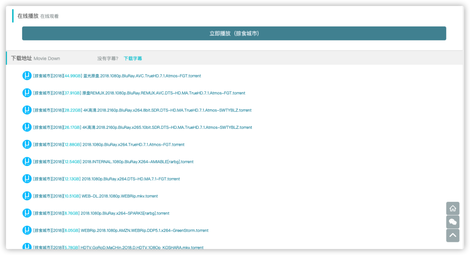
Task: Click torrent icon for 12.13GB DTS-HD file
Action: [x=27, y=178]
